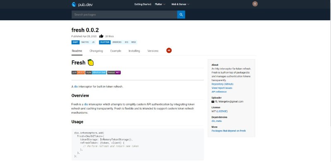
Task: Switch to the Readme tab
Action: 77,51
